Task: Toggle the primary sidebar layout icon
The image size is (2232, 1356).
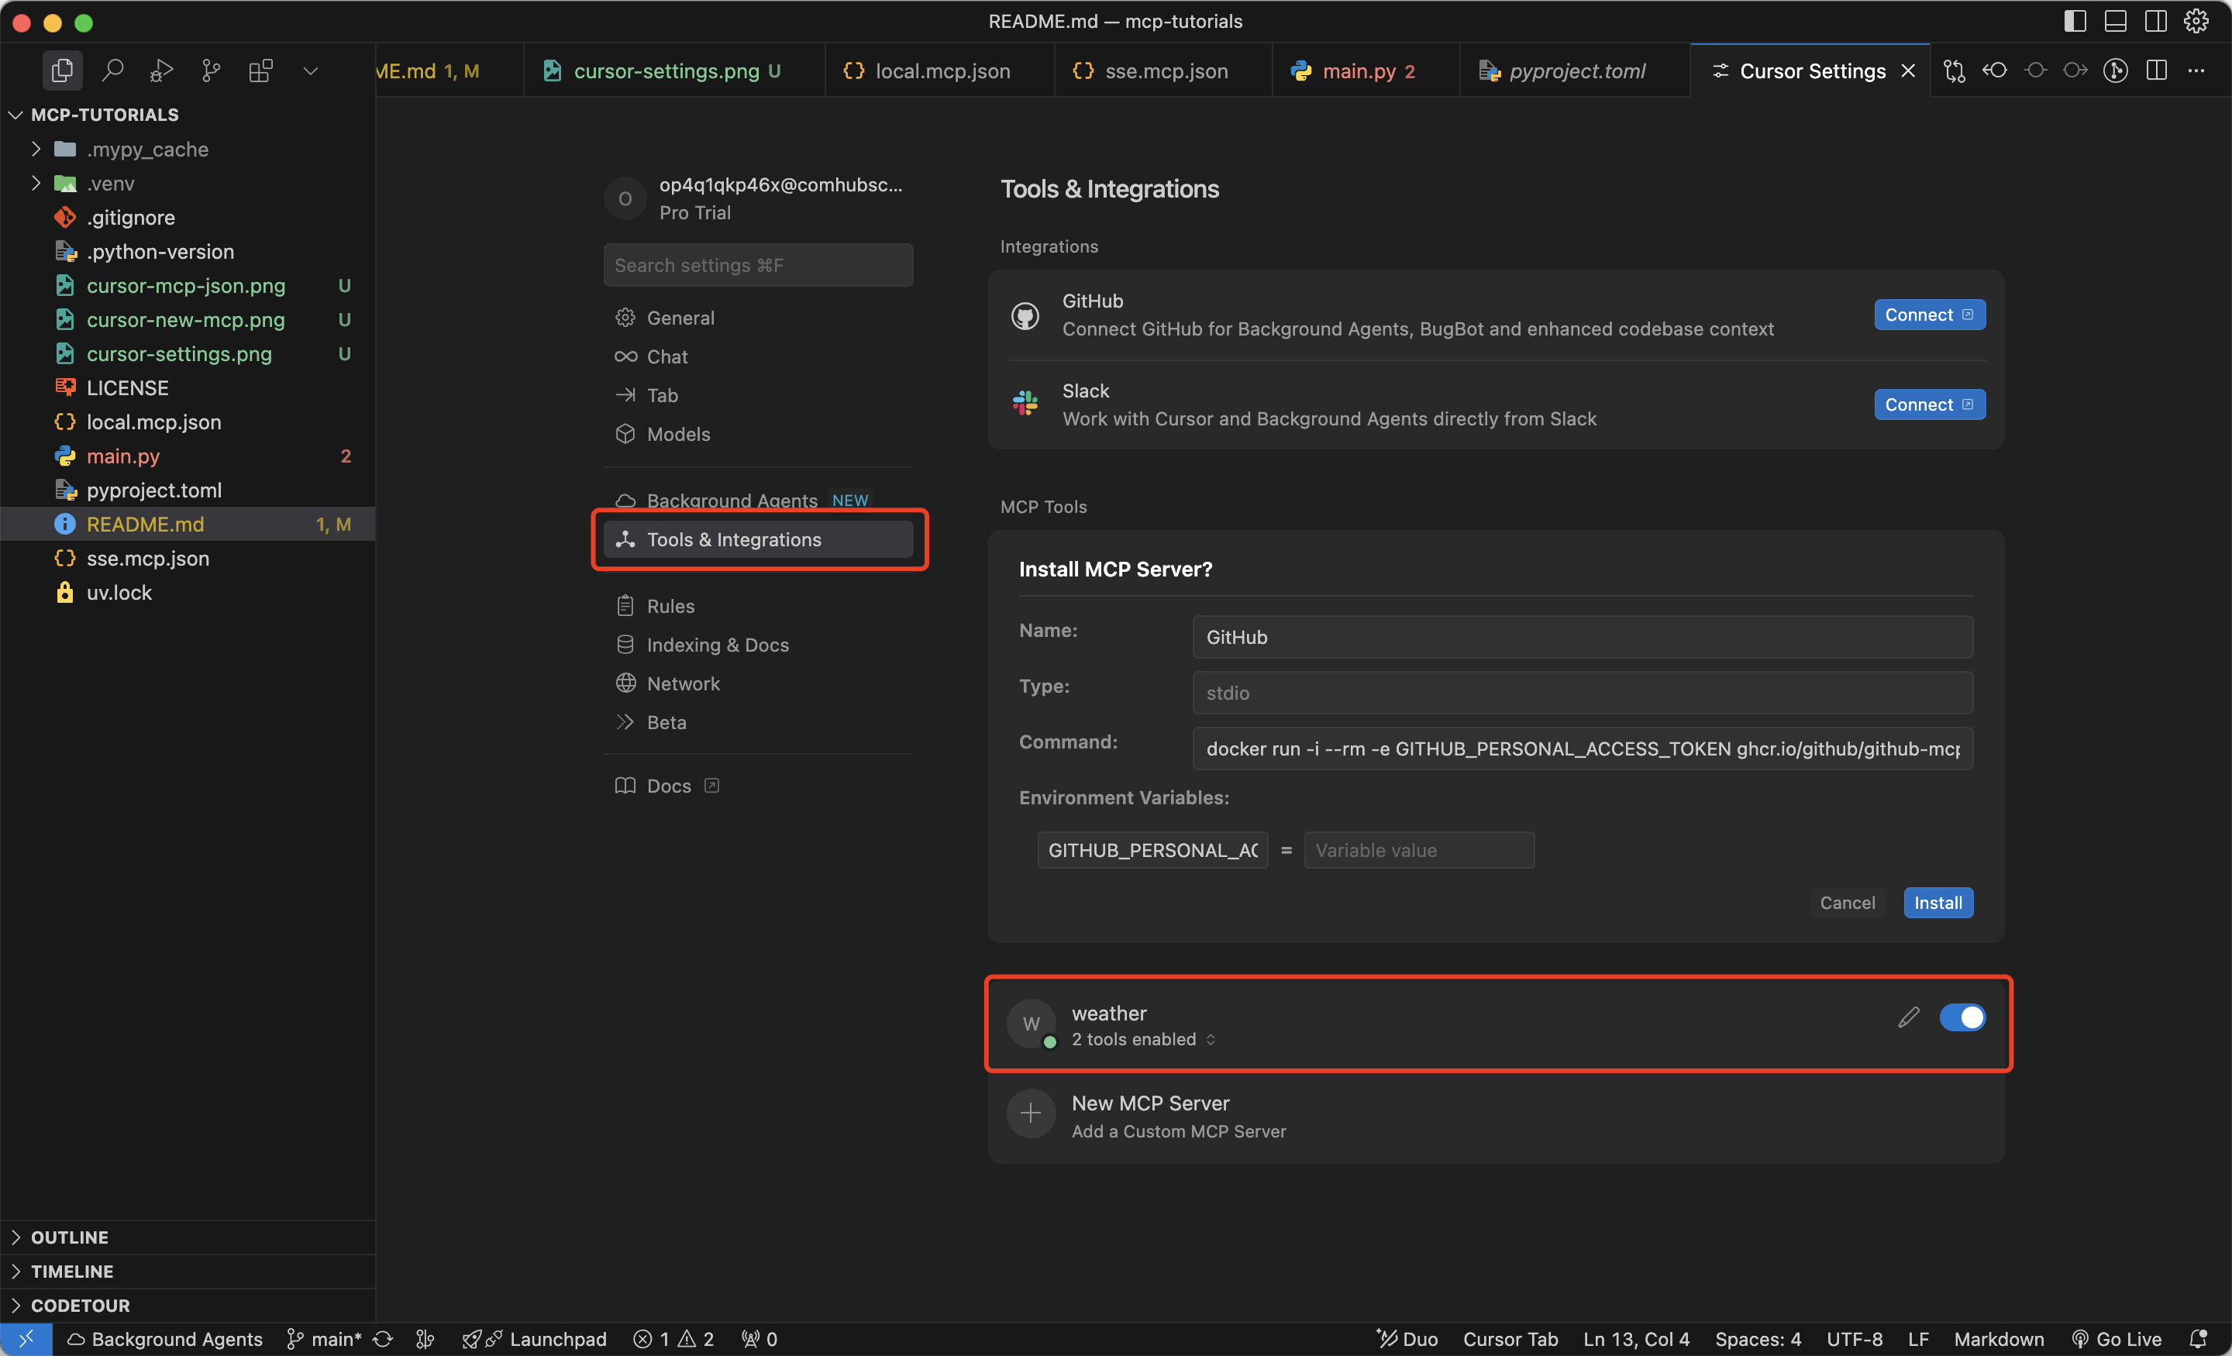Action: coord(2075,21)
